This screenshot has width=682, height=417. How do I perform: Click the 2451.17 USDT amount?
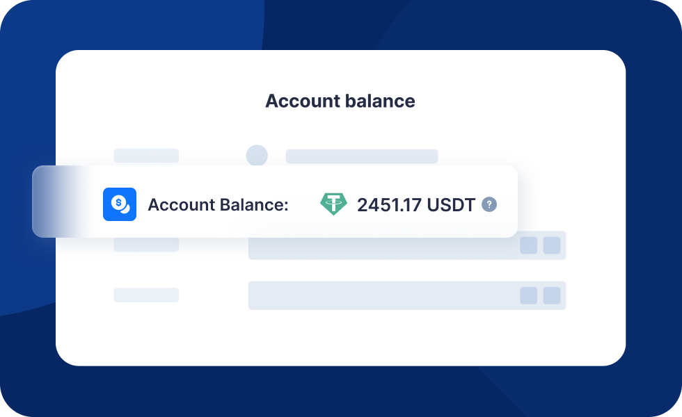[415, 205]
